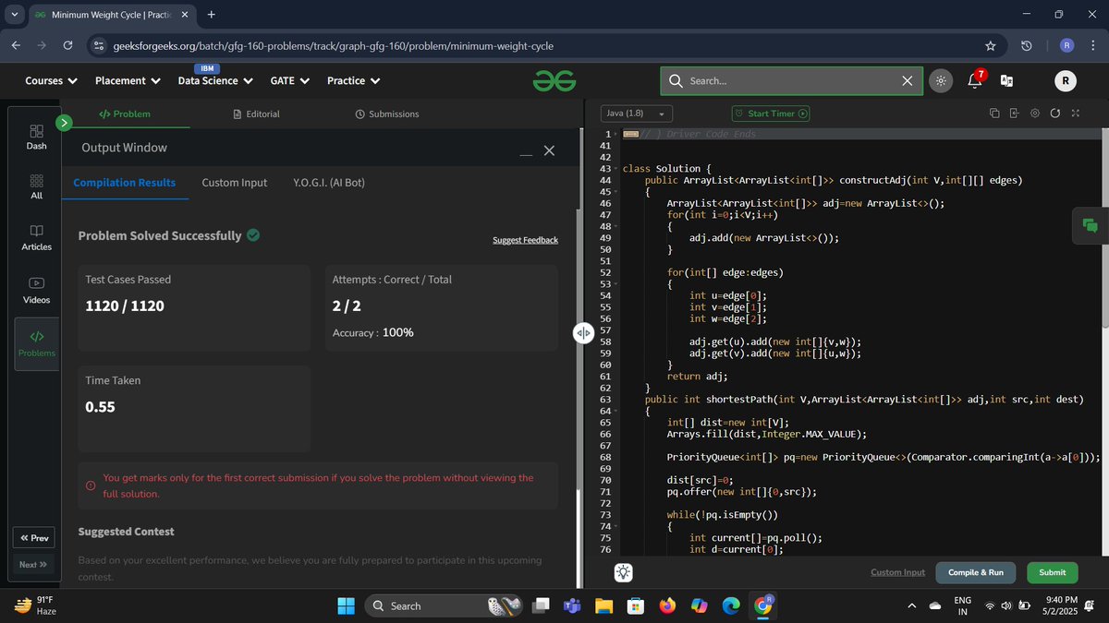Viewport: 1109px width, 623px height.
Task: Open the GATE menu
Action: tap(290, 81)
